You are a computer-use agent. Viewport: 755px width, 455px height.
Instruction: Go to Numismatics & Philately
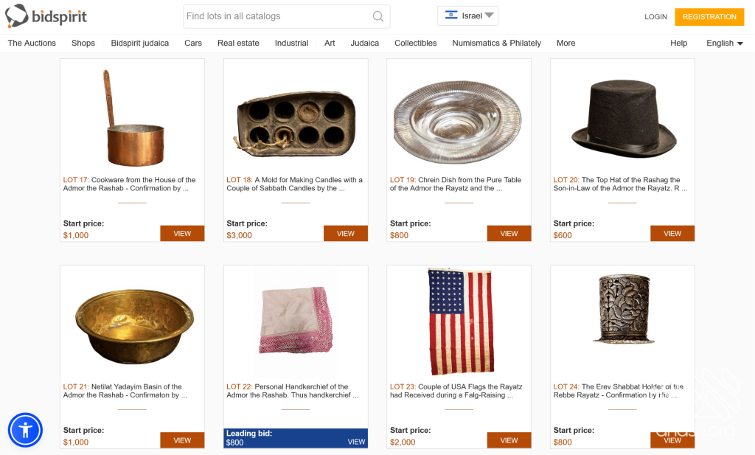pos(496,44)
